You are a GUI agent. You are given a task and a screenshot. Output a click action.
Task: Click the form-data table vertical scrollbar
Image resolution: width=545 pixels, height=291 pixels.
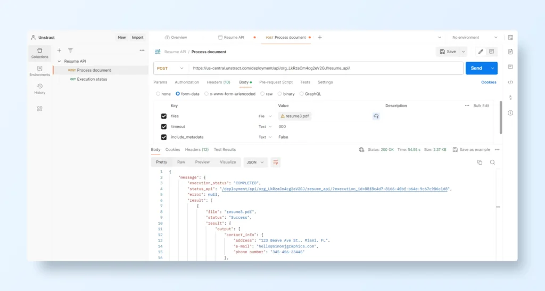(500, 117)
